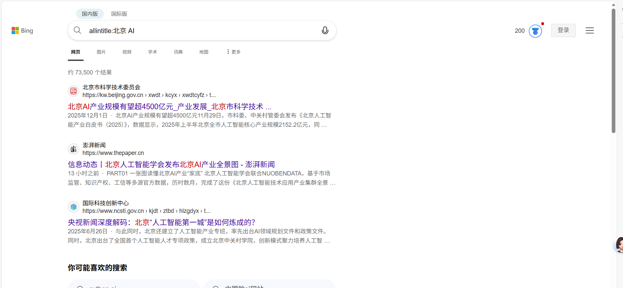Click the 你可能喜欢的搜索 heading

98,267
